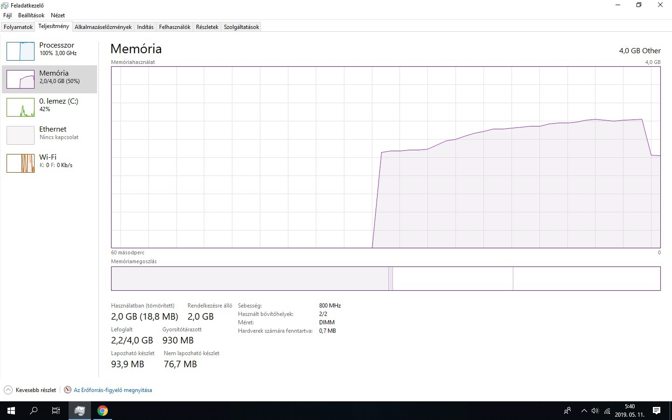The height and width of the screenshot is (420, 672).
Task: Click the Task Manager taskbar icon
Action: [80, 411]
